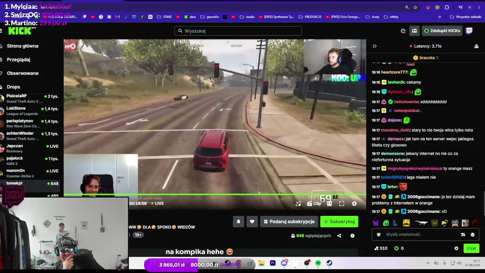Jump to LIVE on the player

pyautogui.click(x=157, y=204)
